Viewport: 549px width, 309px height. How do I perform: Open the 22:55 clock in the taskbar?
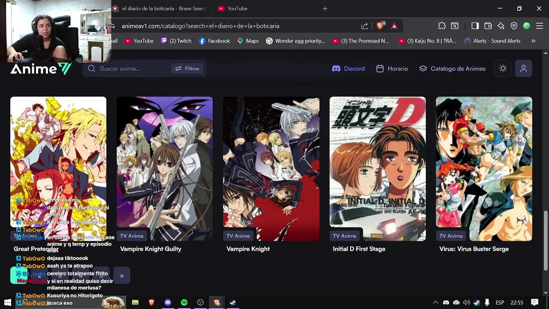coord(517,303)
